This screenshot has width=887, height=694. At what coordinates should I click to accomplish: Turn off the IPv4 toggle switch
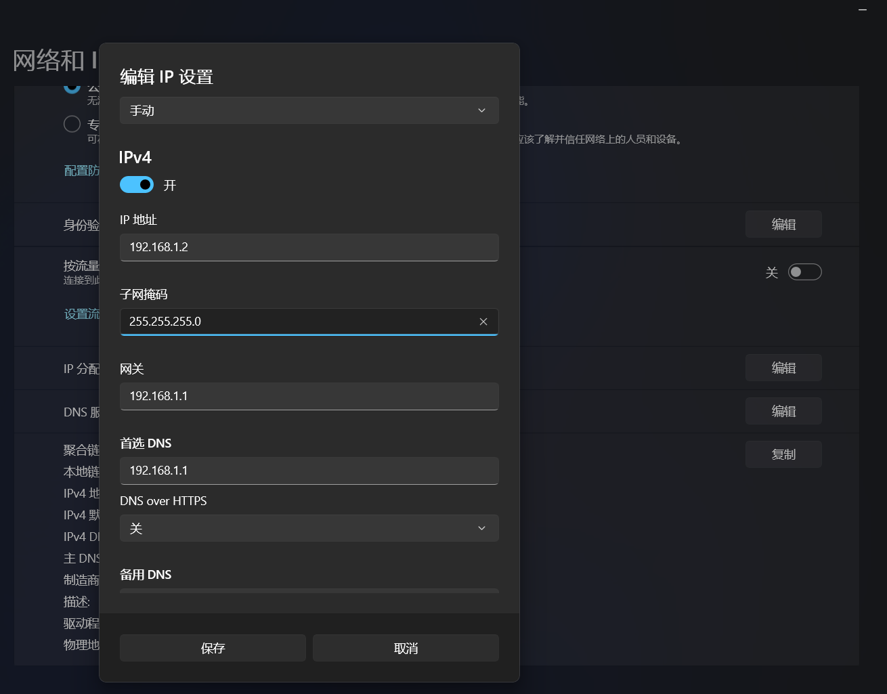pyautogui.click(x=137, y=185)
